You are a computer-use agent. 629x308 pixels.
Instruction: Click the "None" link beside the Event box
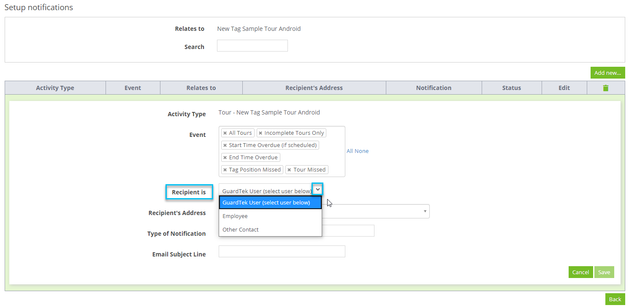pyautogui.click(x=361, y=151)
